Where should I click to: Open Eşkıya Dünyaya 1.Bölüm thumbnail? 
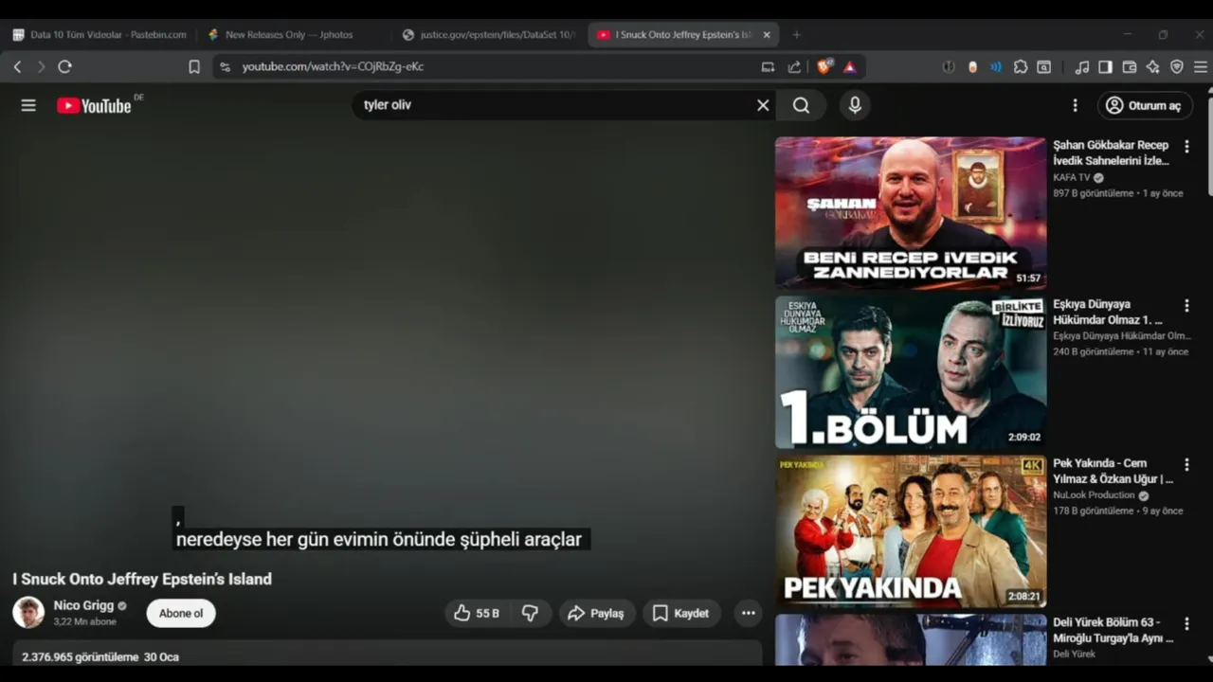911,372
